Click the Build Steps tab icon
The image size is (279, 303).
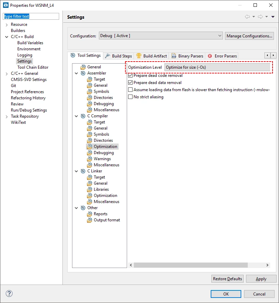tap(107, 56)
